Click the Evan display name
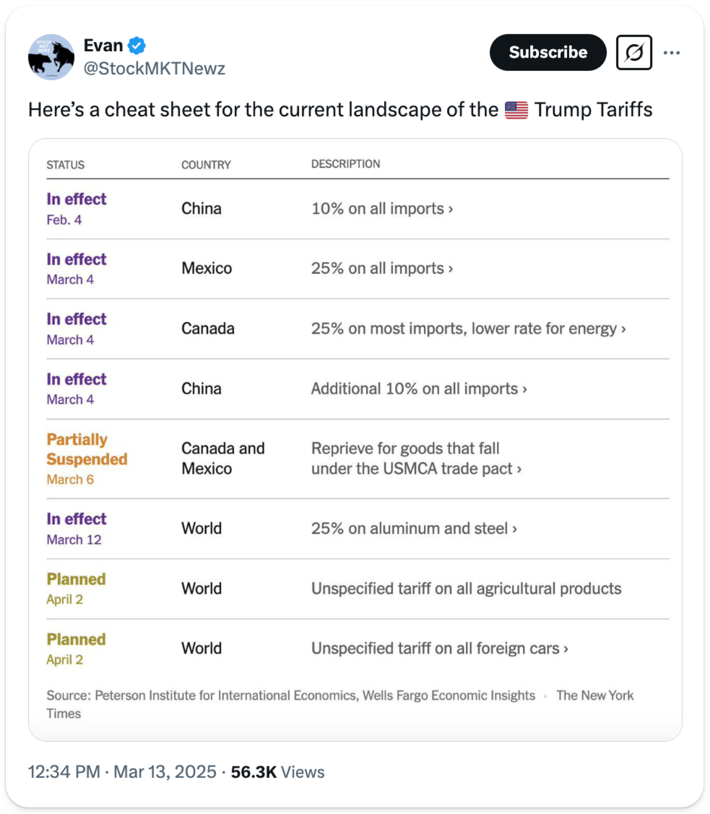The width and height of the screenshot is (710, 814). click(103, 45)
